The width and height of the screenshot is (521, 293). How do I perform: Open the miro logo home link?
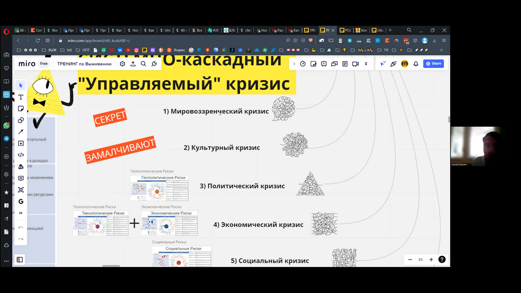(x=26, y=64)
